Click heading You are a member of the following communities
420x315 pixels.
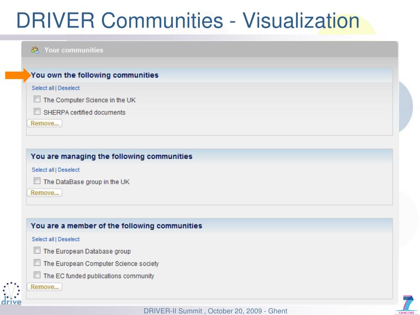pyautogui.click(x=116, y=226)
